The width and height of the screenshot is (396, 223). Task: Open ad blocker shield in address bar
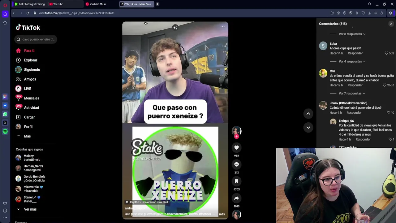345,13
